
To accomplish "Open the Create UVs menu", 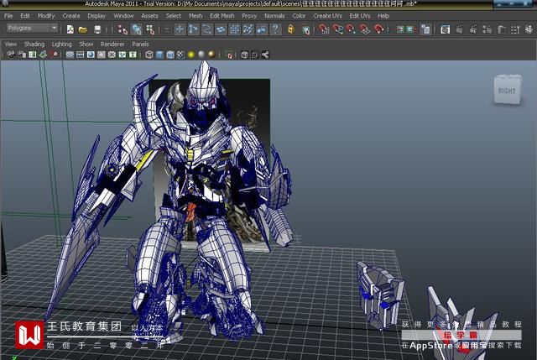I will [x=327, y=15].
